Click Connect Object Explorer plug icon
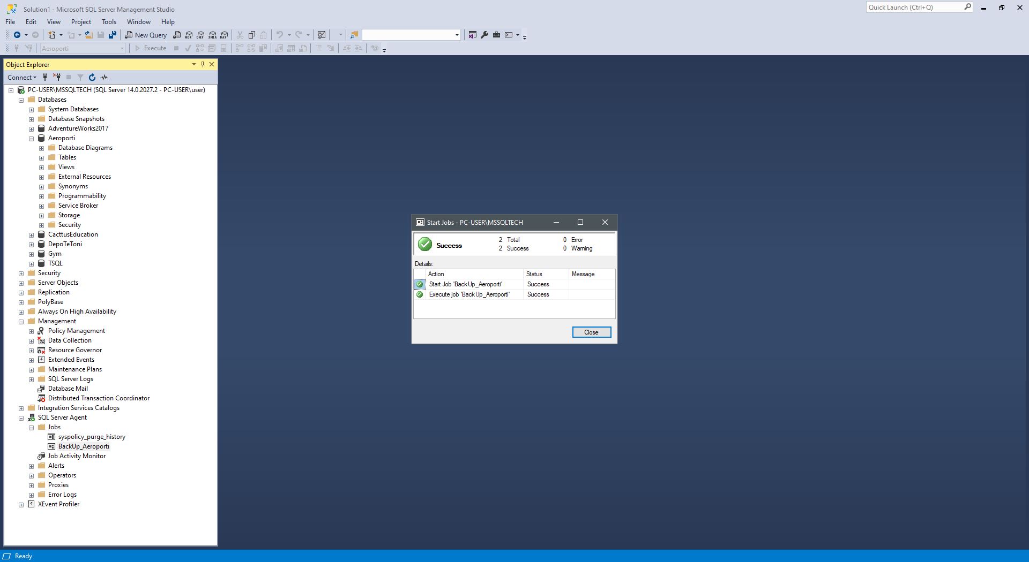This screenshot has height=562, width=1029. pyautogui.click(x=45, y=77)
